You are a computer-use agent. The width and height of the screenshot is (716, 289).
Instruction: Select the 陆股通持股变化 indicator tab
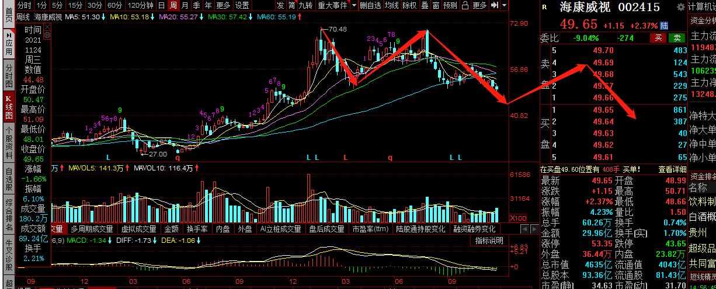tap(420, 229)
